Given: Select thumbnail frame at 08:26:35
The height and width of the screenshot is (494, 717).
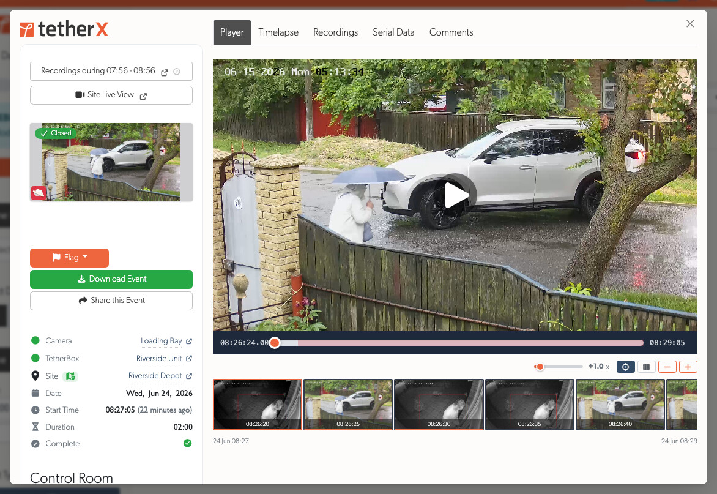Looking at the screenshot, I should [530, 405].
